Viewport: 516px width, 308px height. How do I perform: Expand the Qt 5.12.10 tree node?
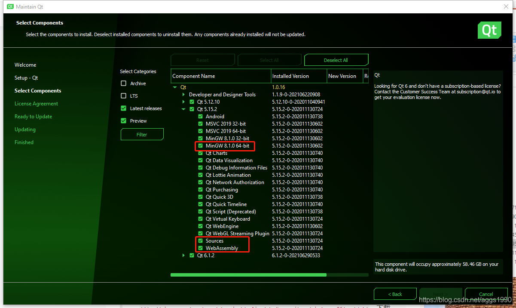point(183,102)
